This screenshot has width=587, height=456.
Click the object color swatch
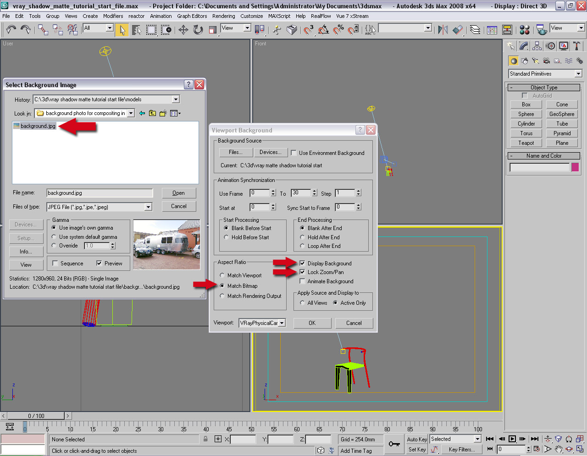tap(576, 167)
